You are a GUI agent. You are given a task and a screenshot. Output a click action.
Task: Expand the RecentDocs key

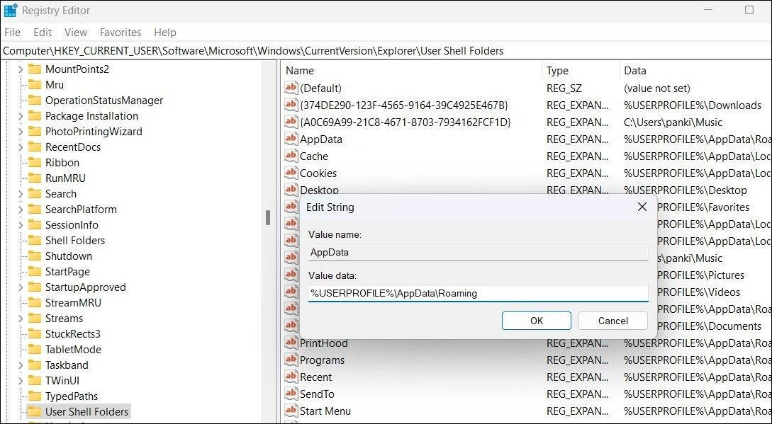coord(20,147)
